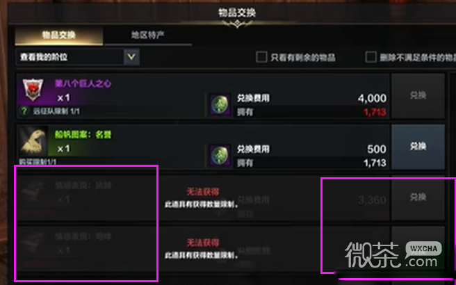The height and width of the screenshot is (285, 456).
Task: Select the 物品交换 tab
Action: point(59,35)
